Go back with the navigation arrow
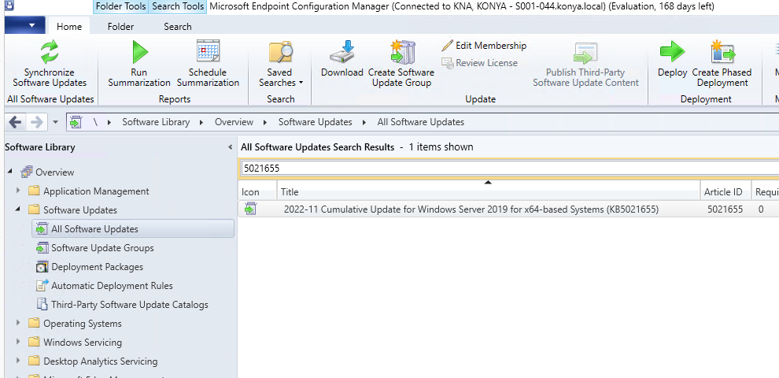 click(x=15, y=122)
